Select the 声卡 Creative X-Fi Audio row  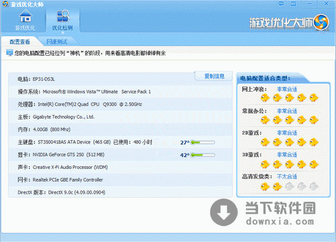click(120, 167)
